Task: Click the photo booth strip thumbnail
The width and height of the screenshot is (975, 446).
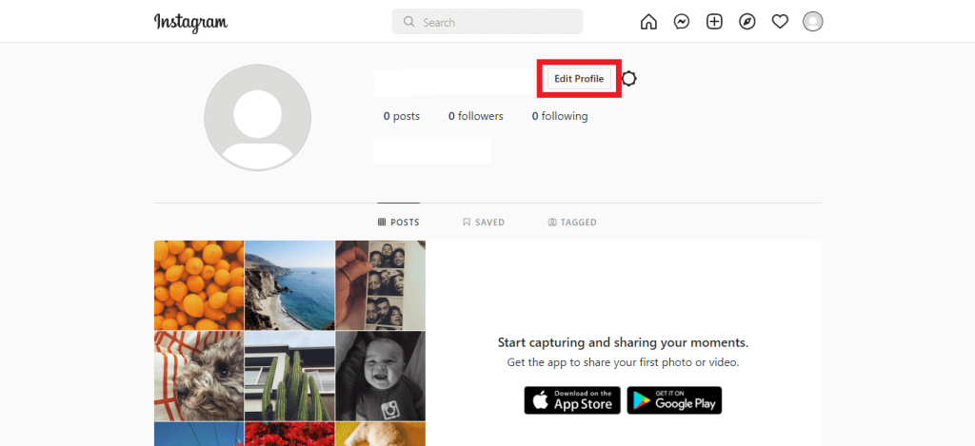Action: click(x=381, y=285)
